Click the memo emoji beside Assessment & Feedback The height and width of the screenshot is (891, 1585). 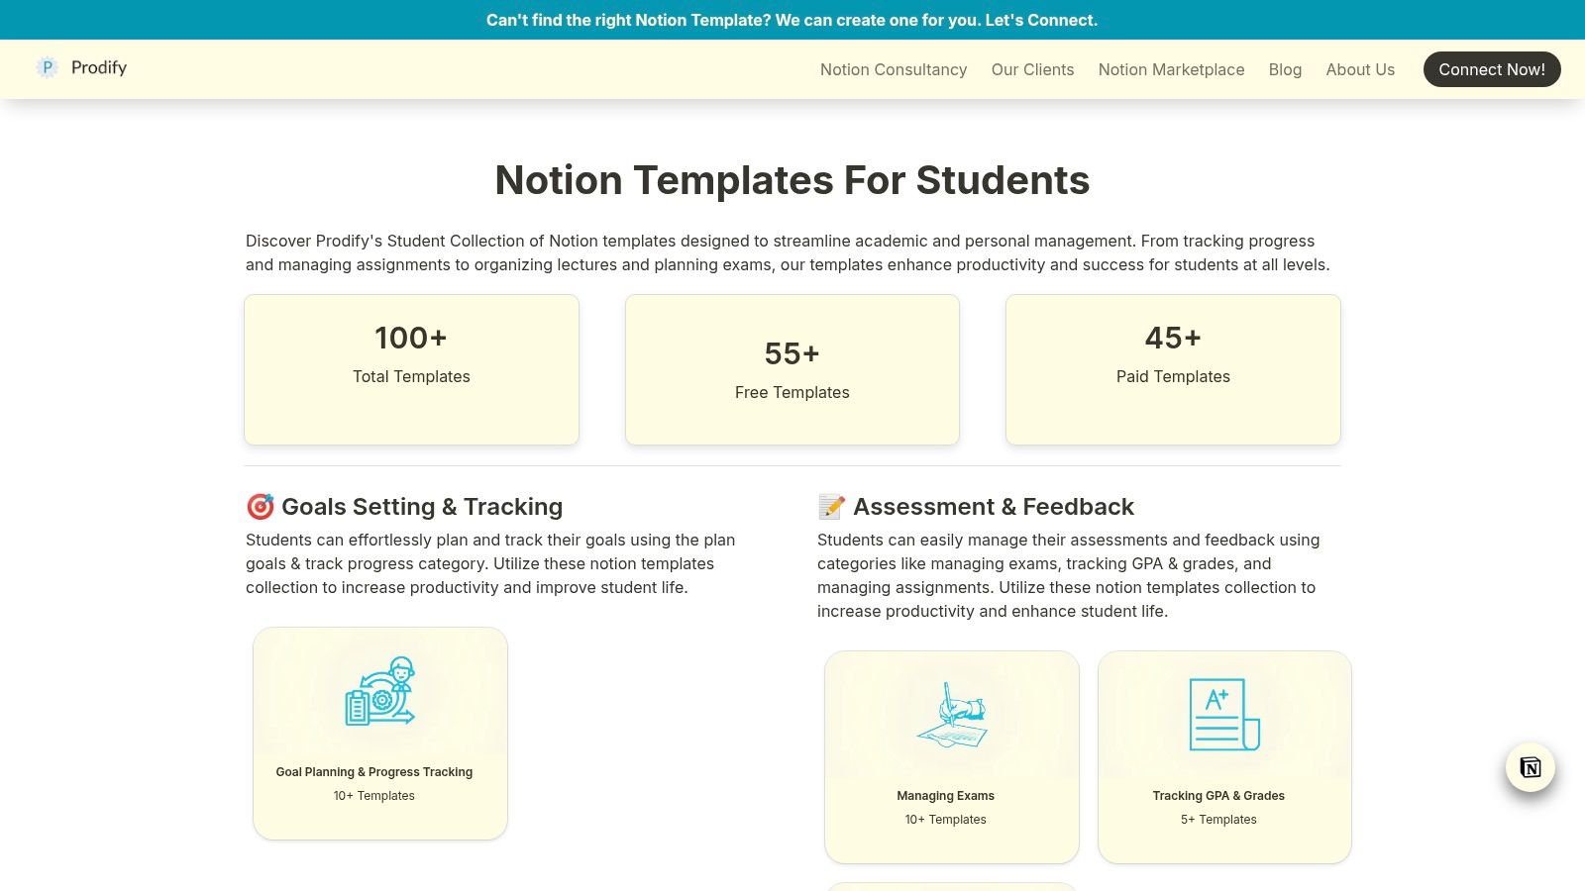point(831,507)
